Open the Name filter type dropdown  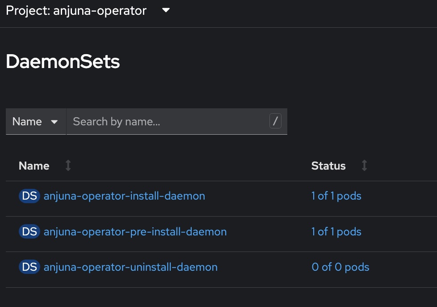36,121
